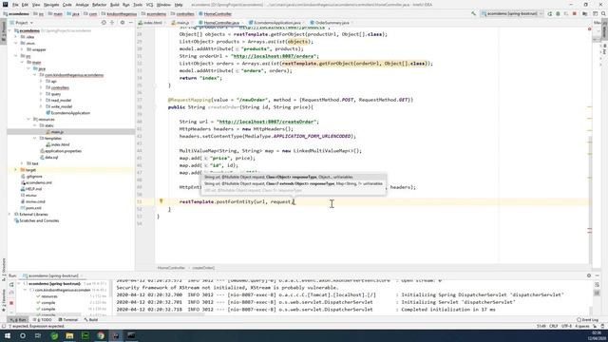Open the Window menu
Viewport: 608px width, 342px height.
coord(163,5)
